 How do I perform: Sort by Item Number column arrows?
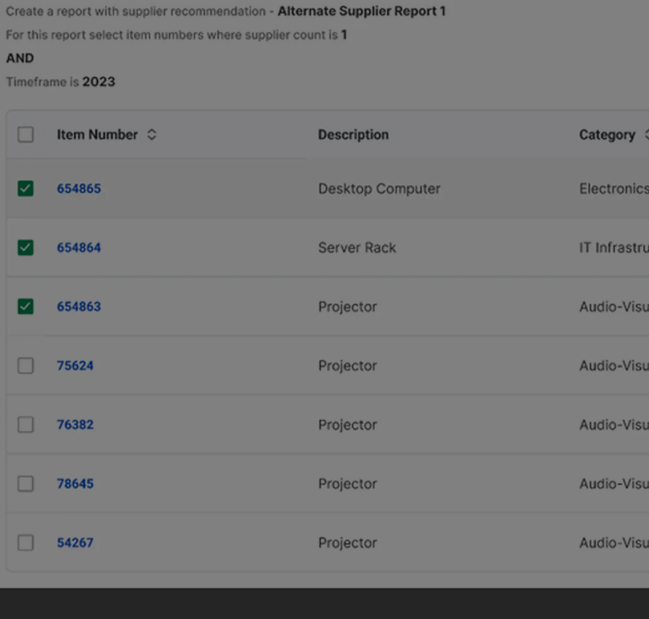click(151, 135)
